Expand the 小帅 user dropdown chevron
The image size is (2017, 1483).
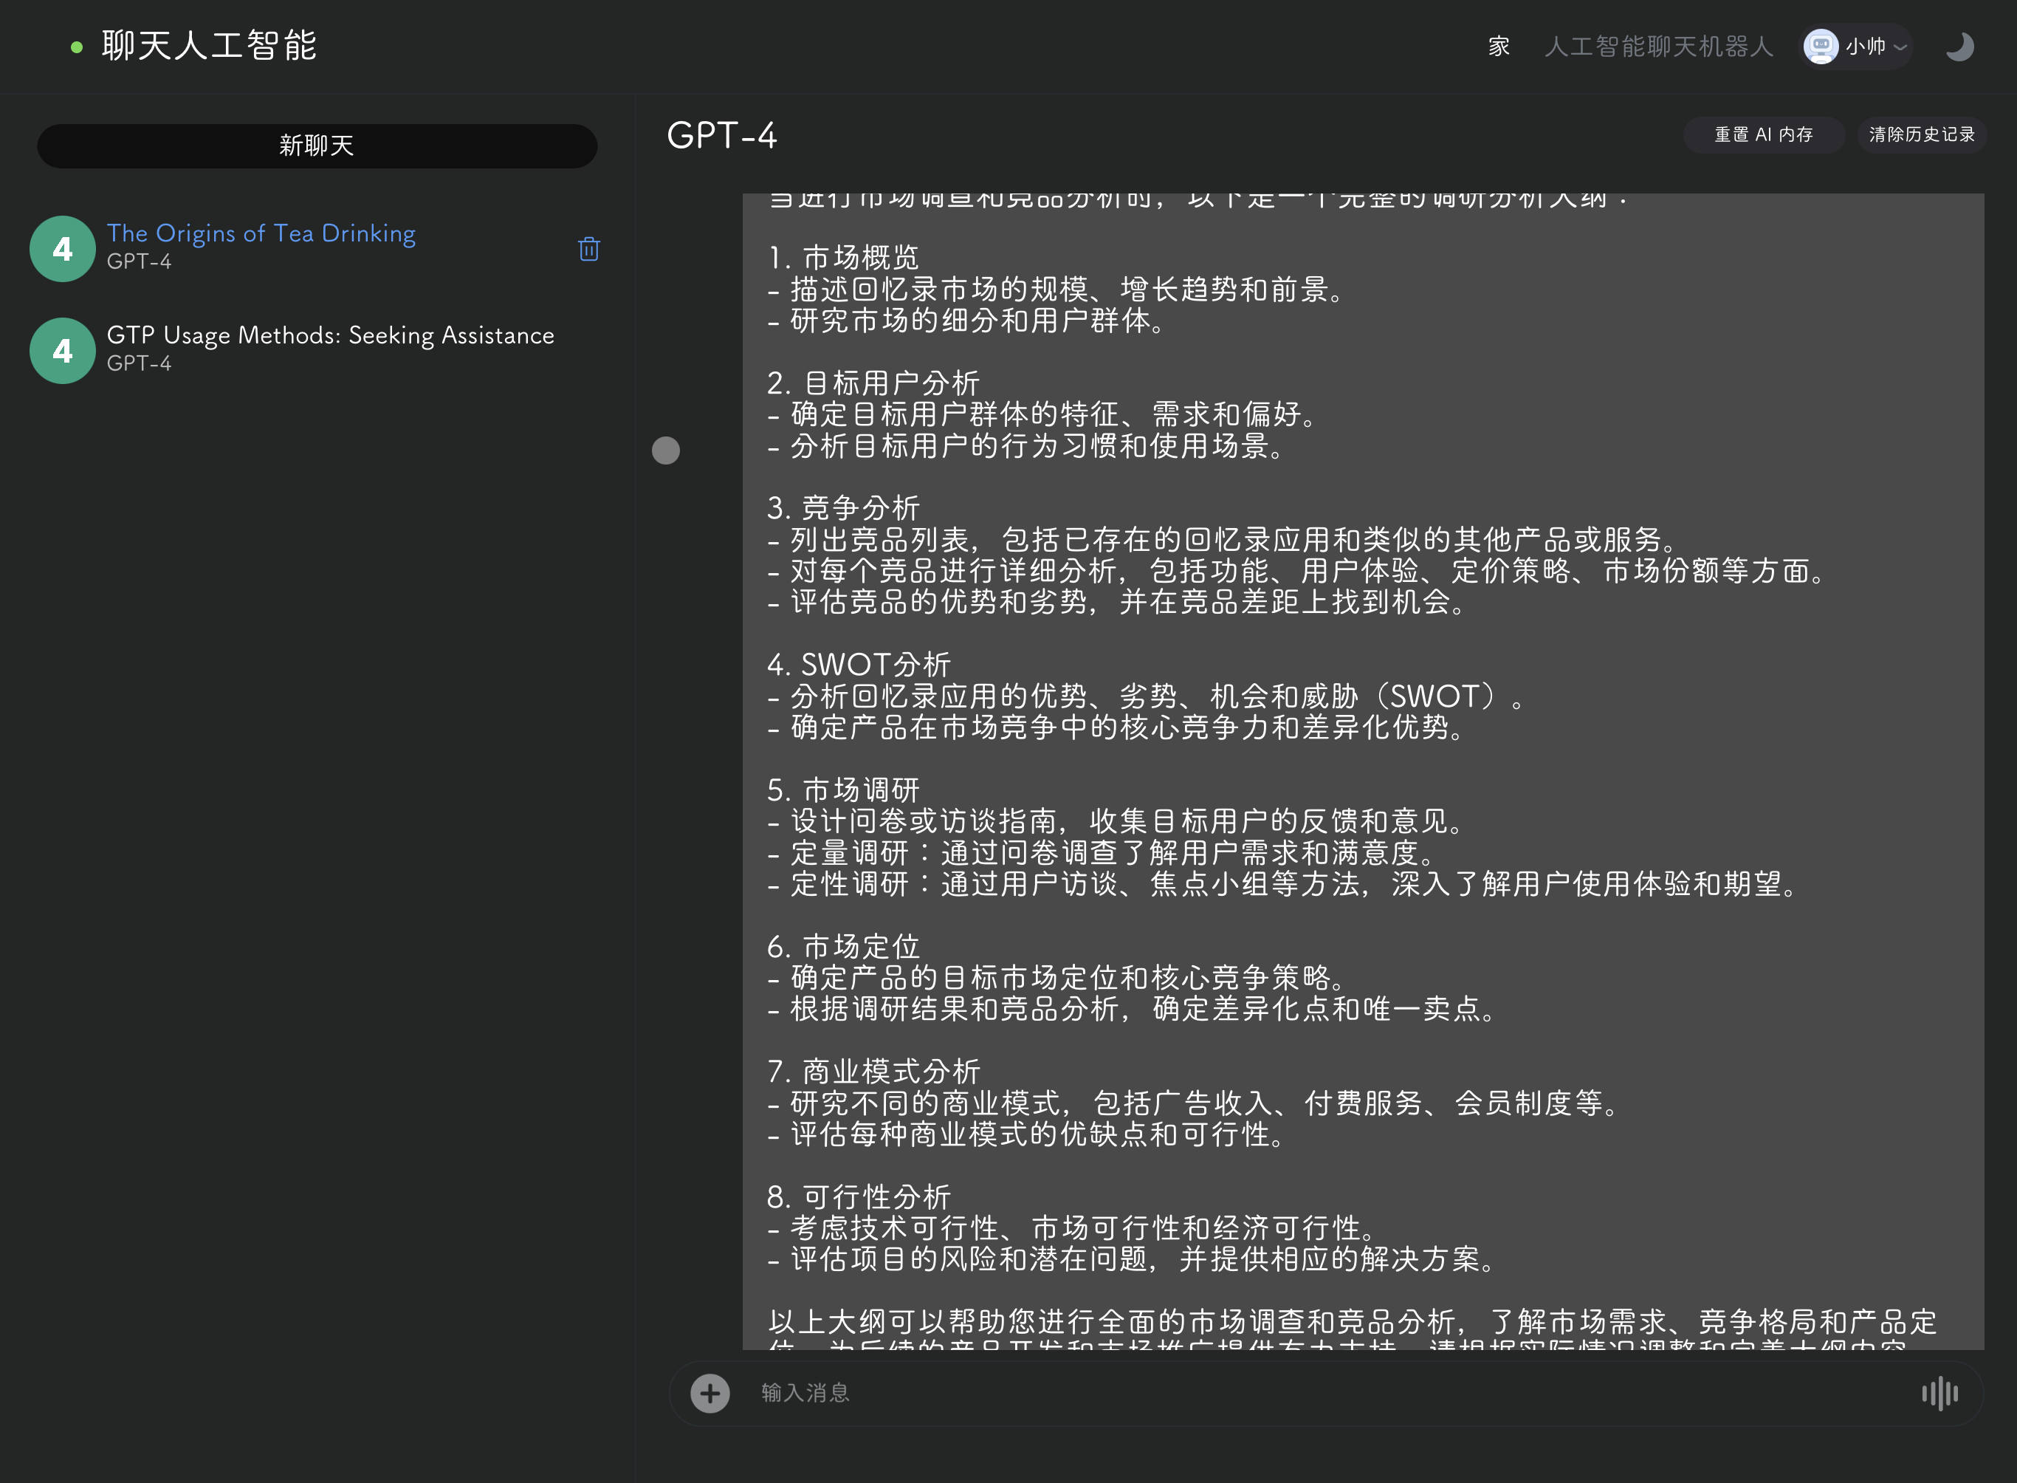tap(1900, 47)
